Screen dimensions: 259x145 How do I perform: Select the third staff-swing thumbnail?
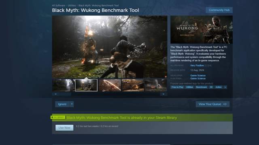point(110,85)
